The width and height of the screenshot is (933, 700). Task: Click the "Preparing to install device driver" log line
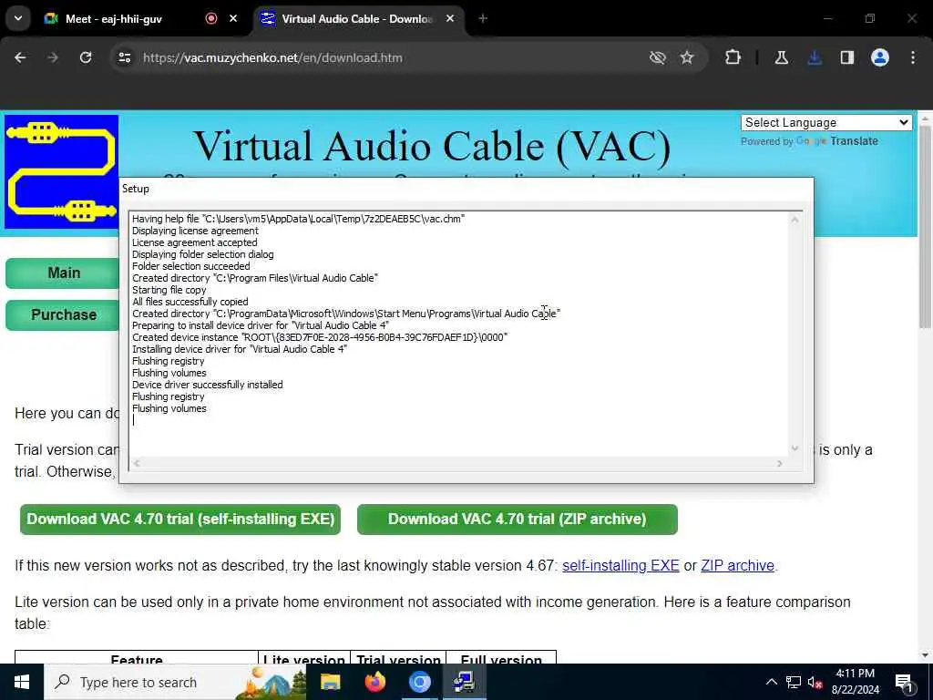260,325
